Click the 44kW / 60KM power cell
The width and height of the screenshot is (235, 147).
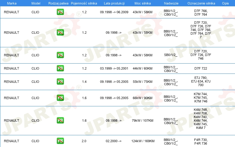point(142,68)
